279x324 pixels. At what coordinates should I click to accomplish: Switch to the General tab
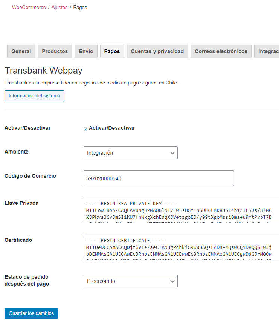tap(21, 51)
